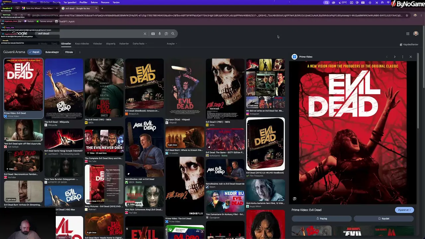The image size is (425, 239).
Task: Switch to the 'Haberler' tab
Action: [x=124, y=43]
